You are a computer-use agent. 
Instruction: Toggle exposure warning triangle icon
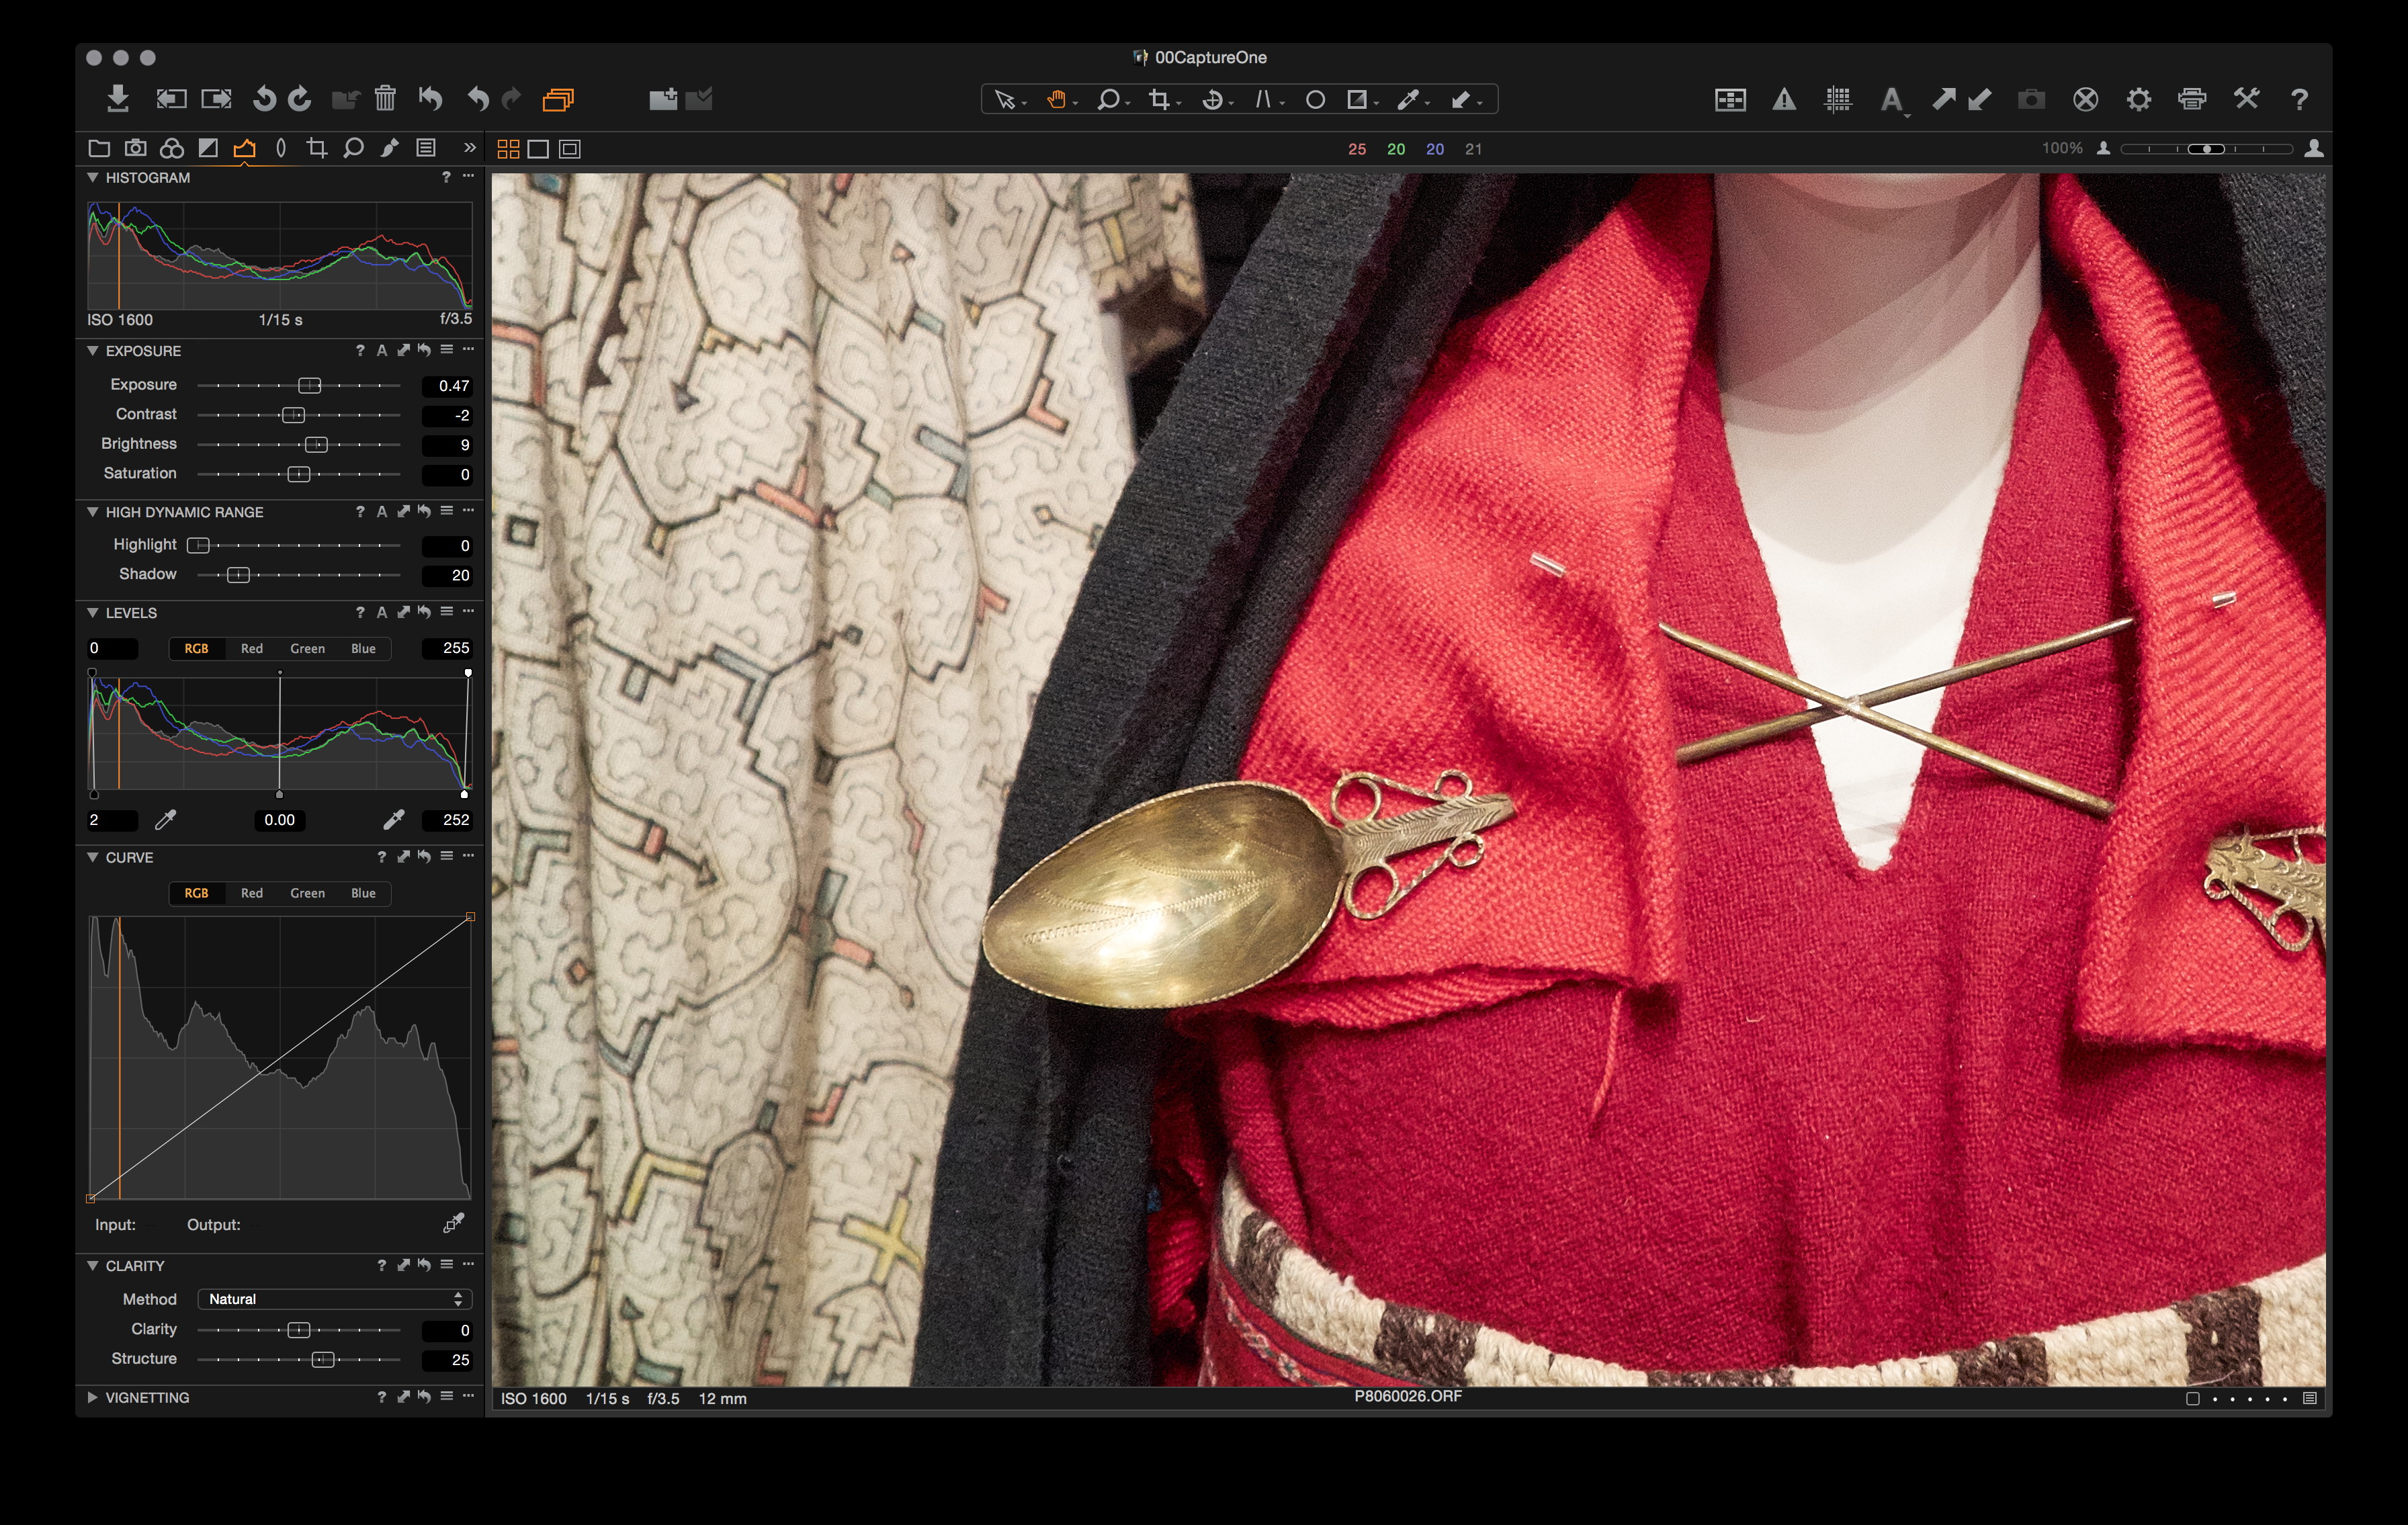click(1784, 99)
